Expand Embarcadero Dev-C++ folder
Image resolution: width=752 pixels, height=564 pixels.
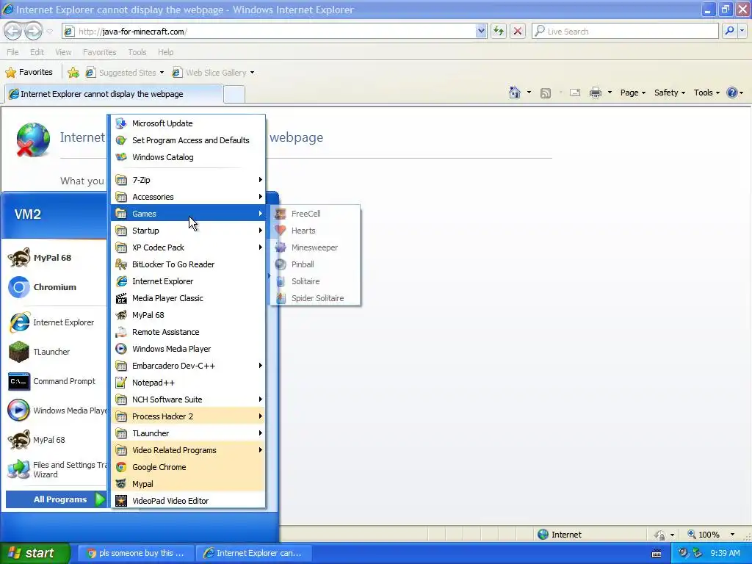(188, 366)
